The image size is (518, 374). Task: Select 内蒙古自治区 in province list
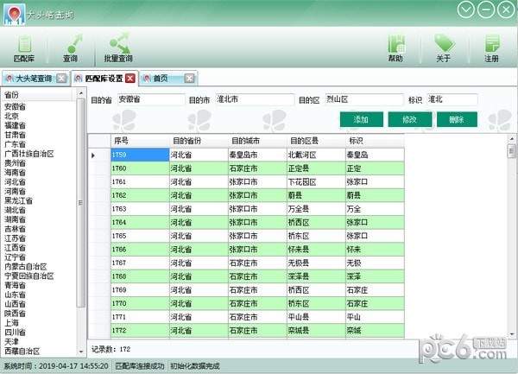point(26,267)
